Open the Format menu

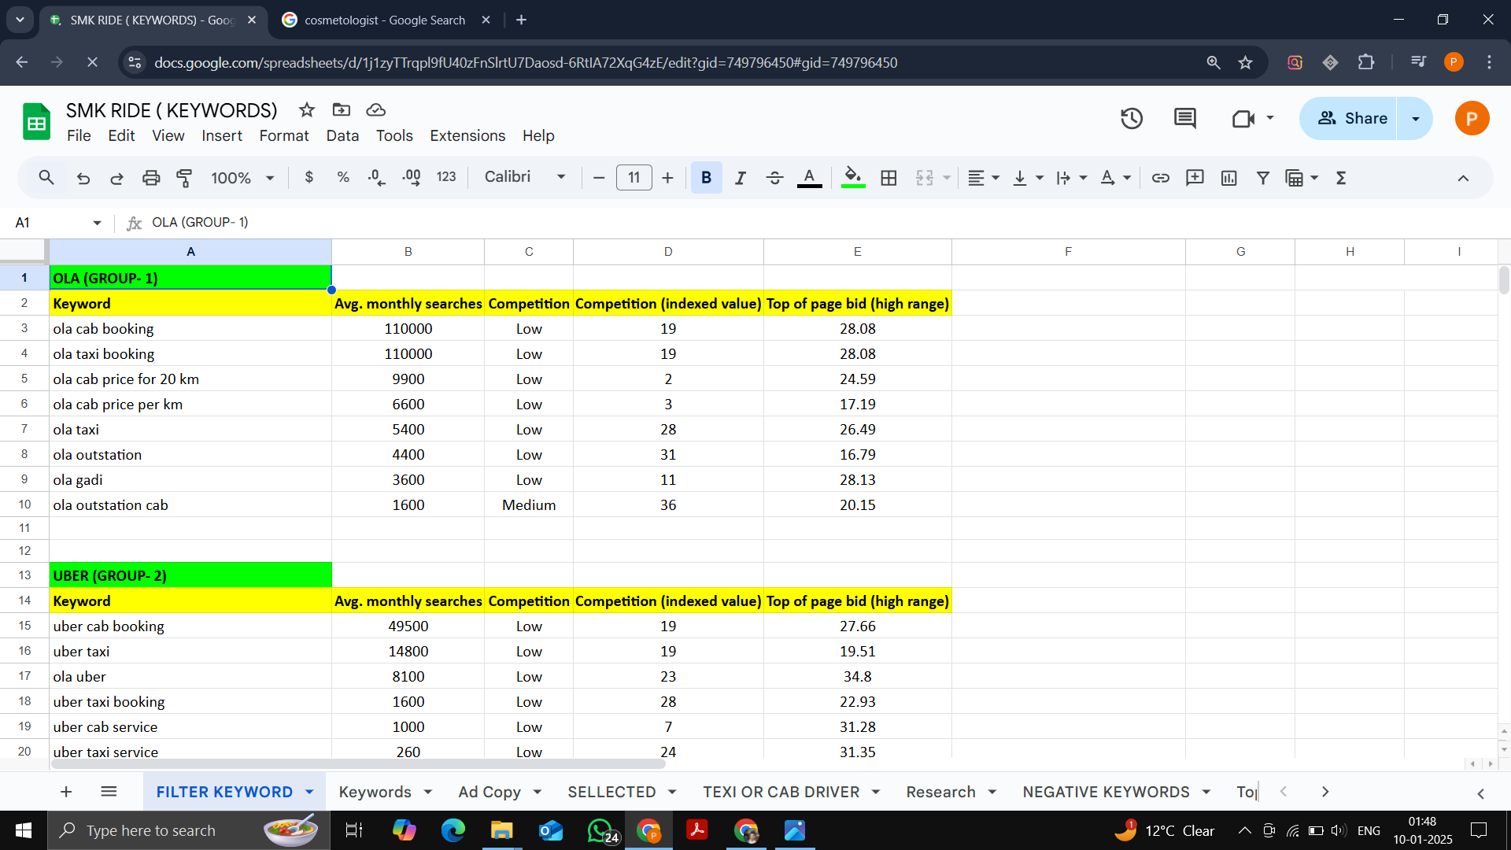coord(284,135)
